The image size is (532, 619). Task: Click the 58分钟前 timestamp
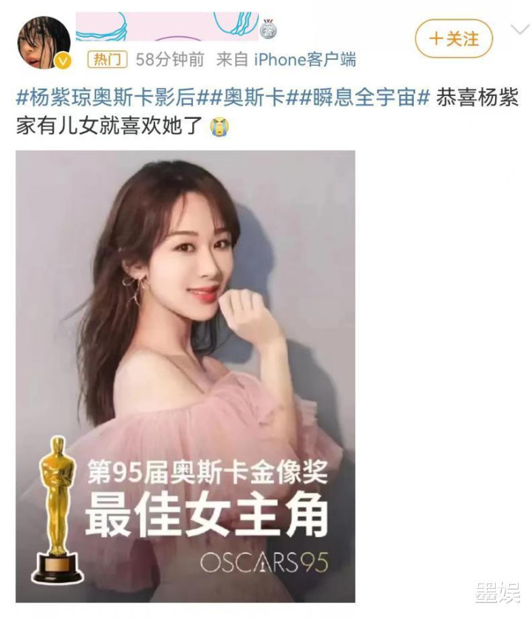pyautogui.click(x=170, y=60)
